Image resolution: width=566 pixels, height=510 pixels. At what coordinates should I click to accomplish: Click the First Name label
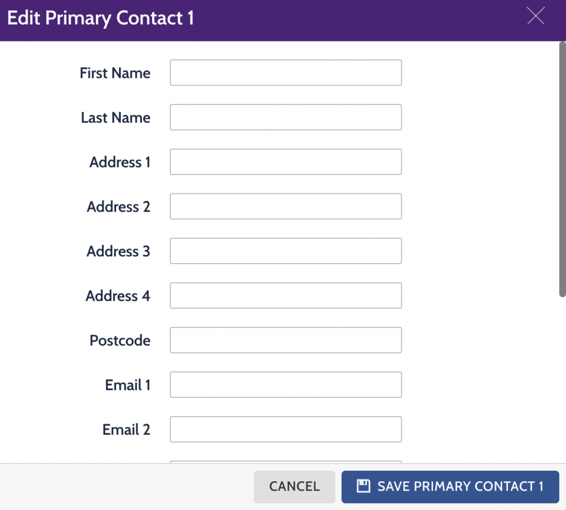(x=115, y=73)
